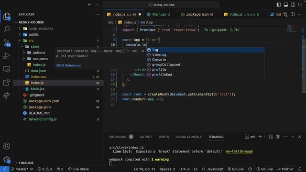Open Run and Debug view
The height and width of the screenshot is (172, 306).
6,56
